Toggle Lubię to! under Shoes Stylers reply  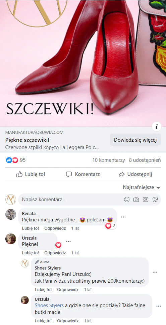click(x=43, y=290)
